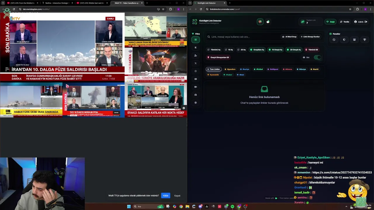
Task: Log out via cavs account button
Action: 361,22
